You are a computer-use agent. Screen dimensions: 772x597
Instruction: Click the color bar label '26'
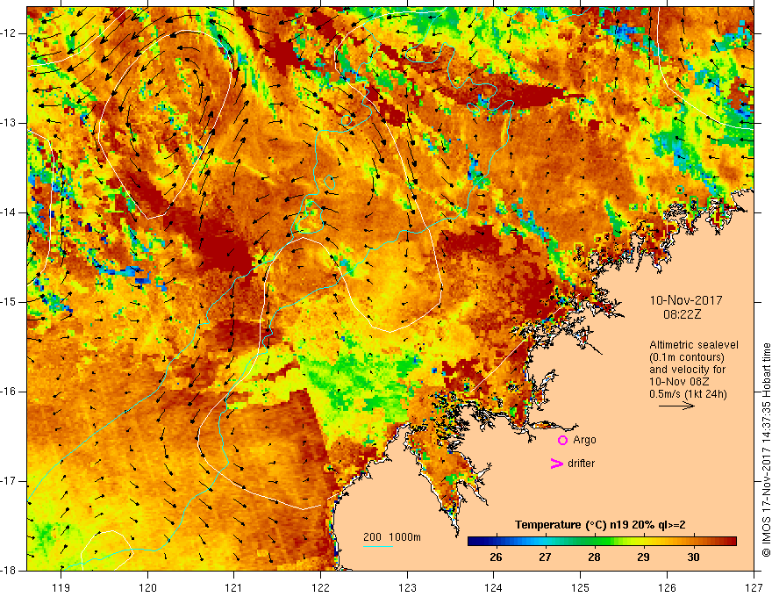click(x=496, y=557)
